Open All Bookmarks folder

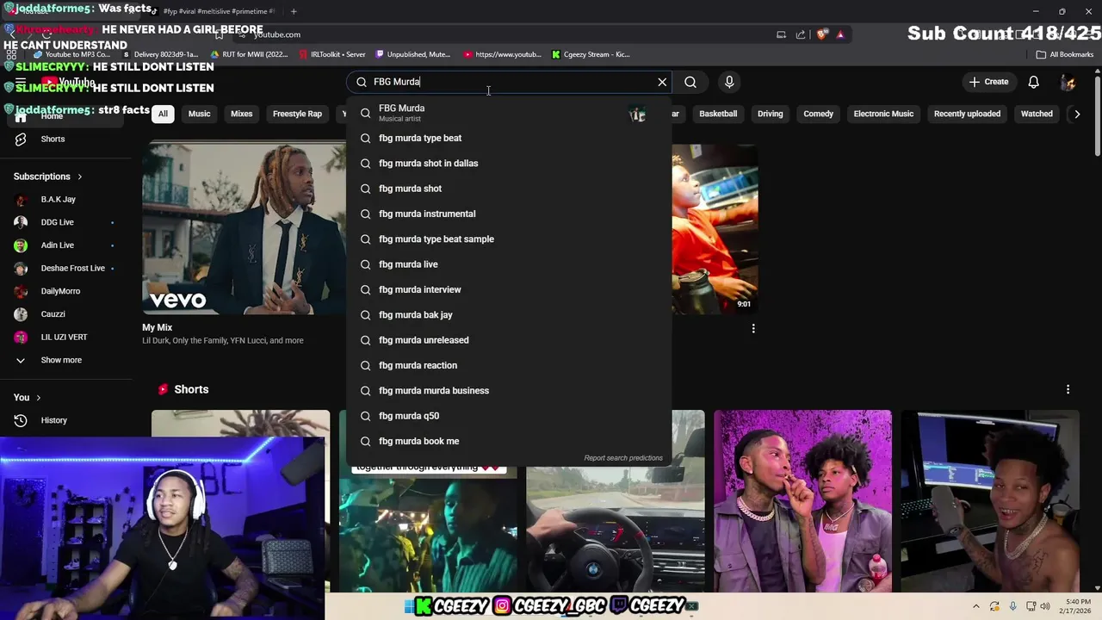pyautogui.click(x=1065, y=54)
